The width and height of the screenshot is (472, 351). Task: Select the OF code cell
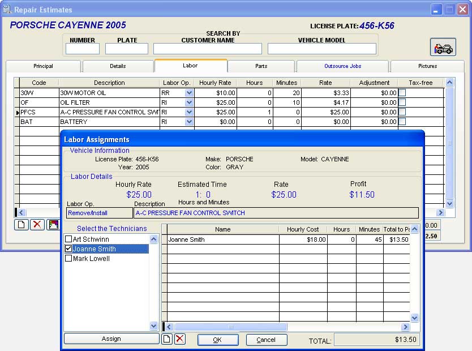(x=39, y=102)
